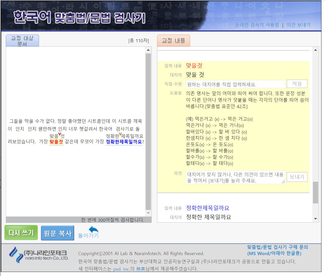Screen dimensions: 326x276
Task: Click the 직접 수정 replacement input field
Action: pos(235,84)
